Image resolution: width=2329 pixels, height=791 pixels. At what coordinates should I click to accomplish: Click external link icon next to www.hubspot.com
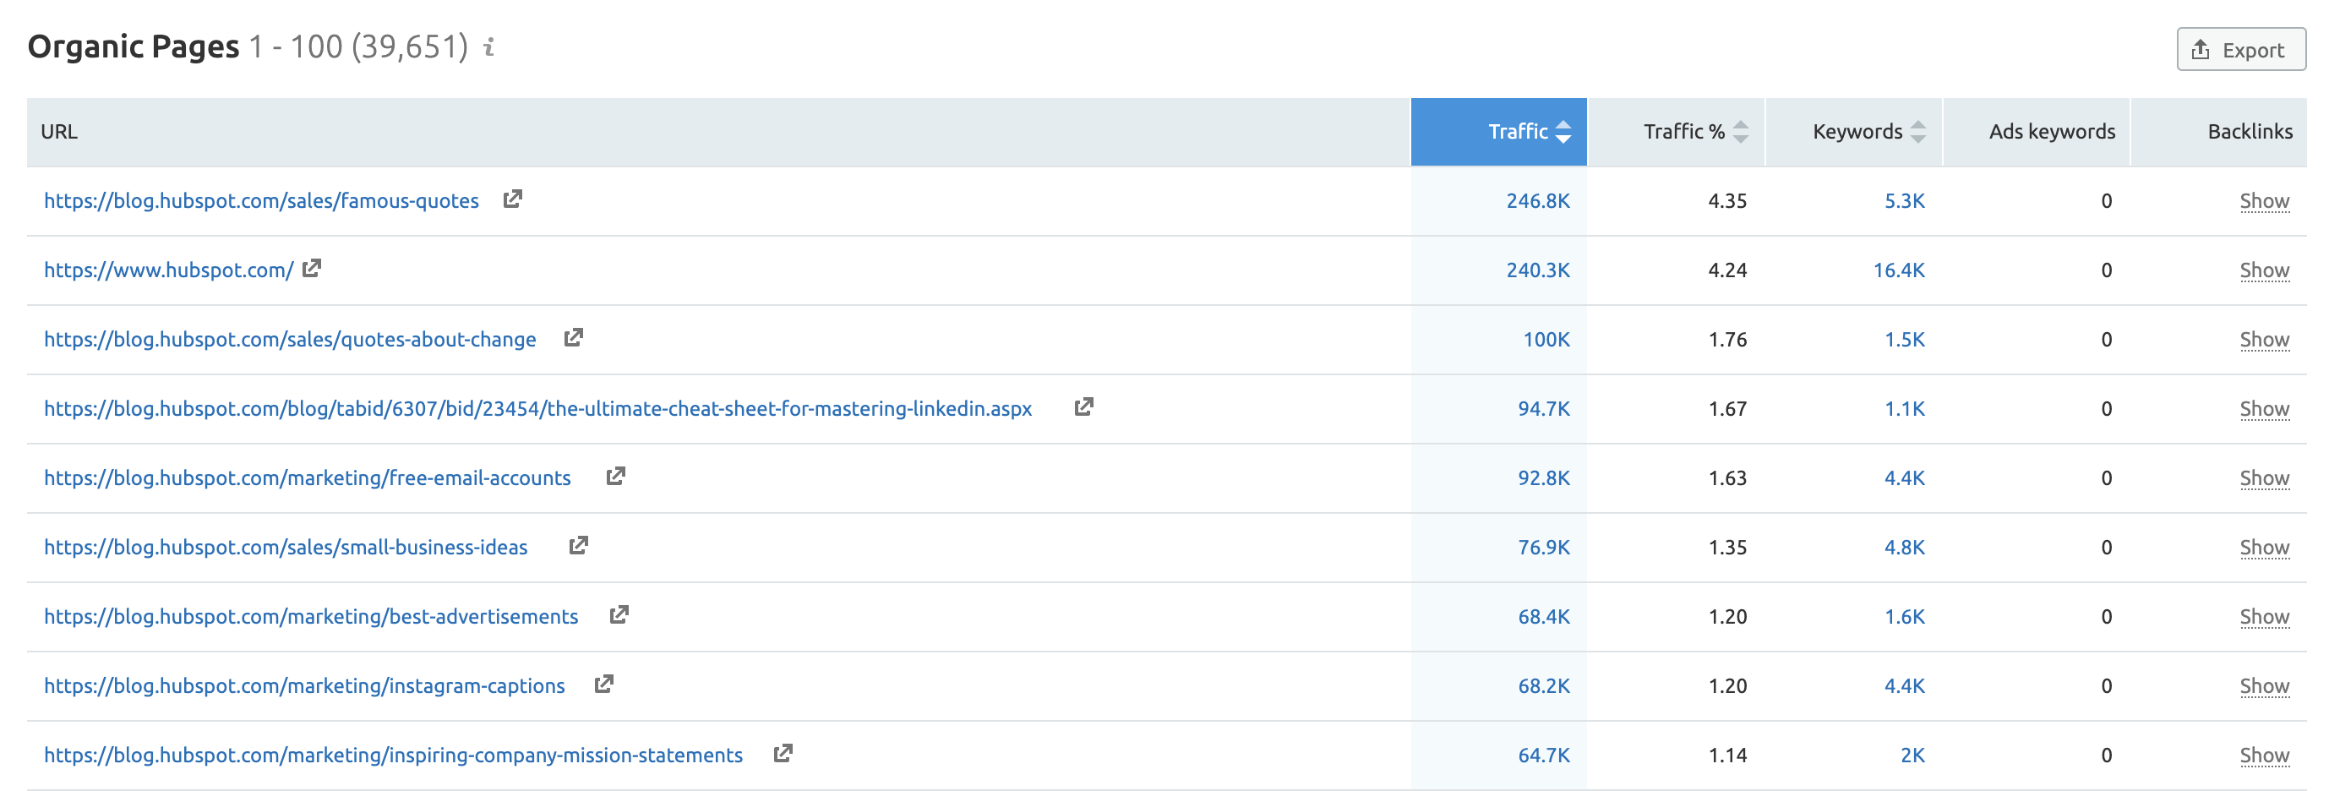[x=312, y=269]
